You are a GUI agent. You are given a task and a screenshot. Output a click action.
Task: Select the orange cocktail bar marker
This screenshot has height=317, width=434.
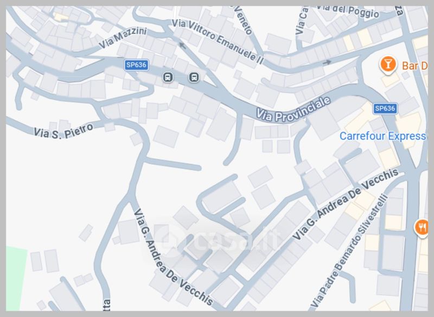[388, 65]
